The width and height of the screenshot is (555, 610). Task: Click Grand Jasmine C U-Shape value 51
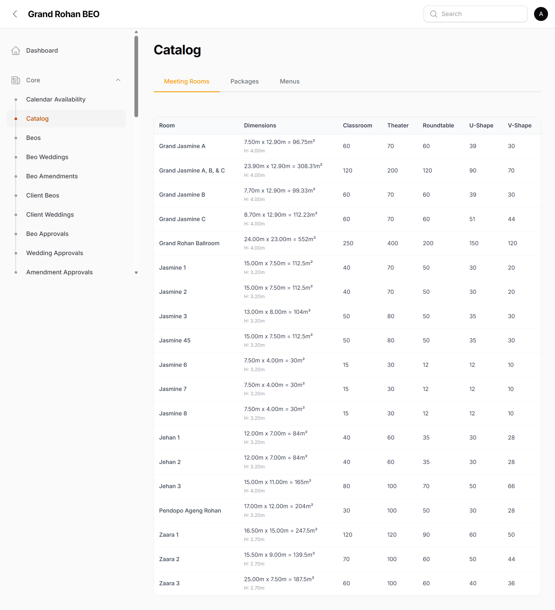pos(472,219)
